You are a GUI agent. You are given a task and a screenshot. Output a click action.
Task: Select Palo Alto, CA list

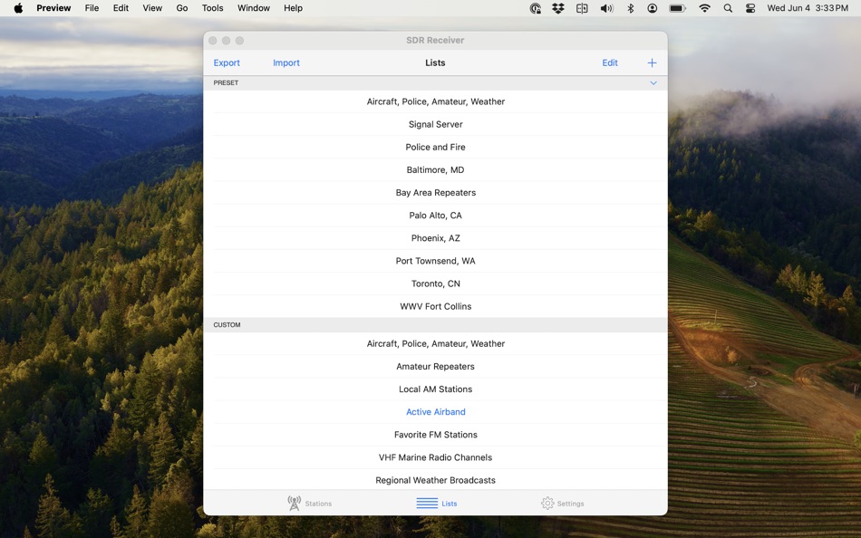tap(435, 216)
